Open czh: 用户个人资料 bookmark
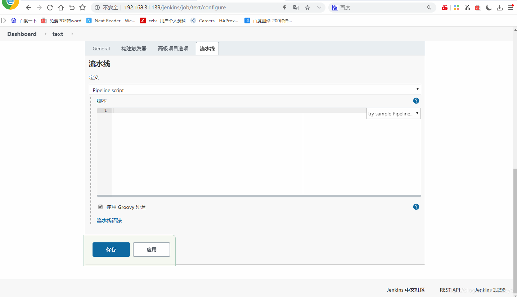517x297 pixels. (x=163, y=20)
